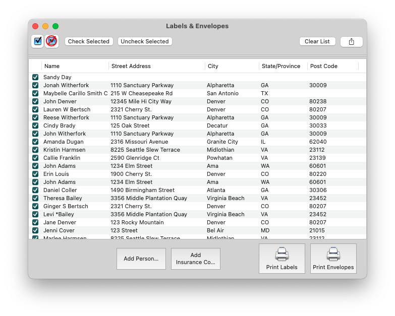Click the San Antonio city cell

coord(222,93)
